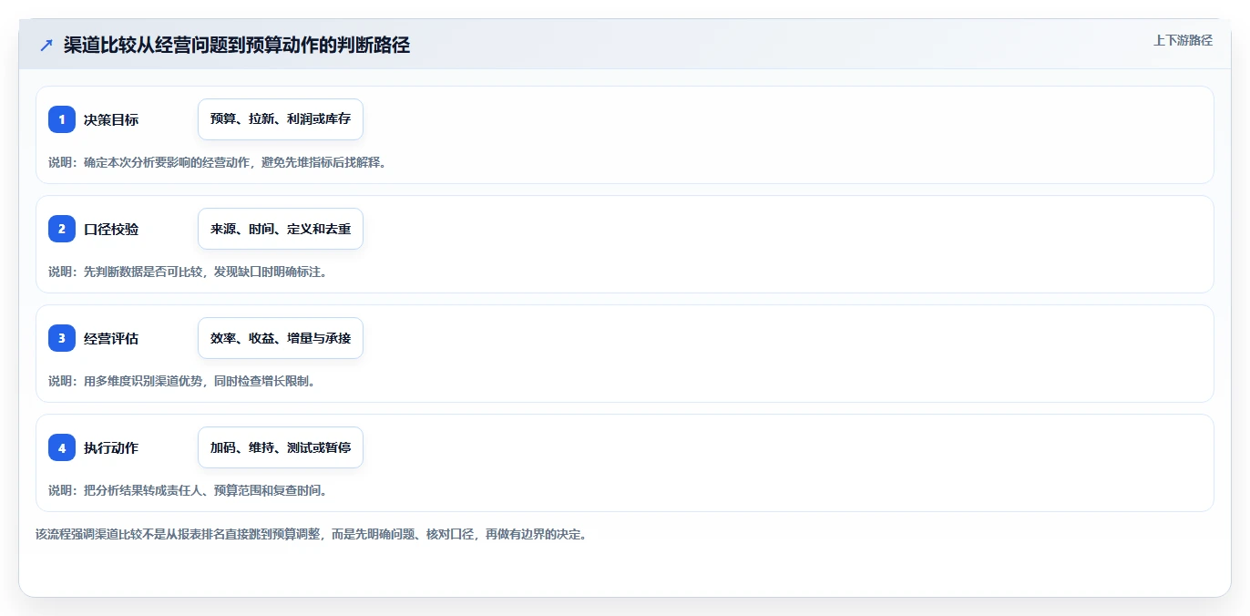The height and width of the screenshot is (616, 1250).
Task: Click the arrow icon beside the title
Action: tap(46, 45)
